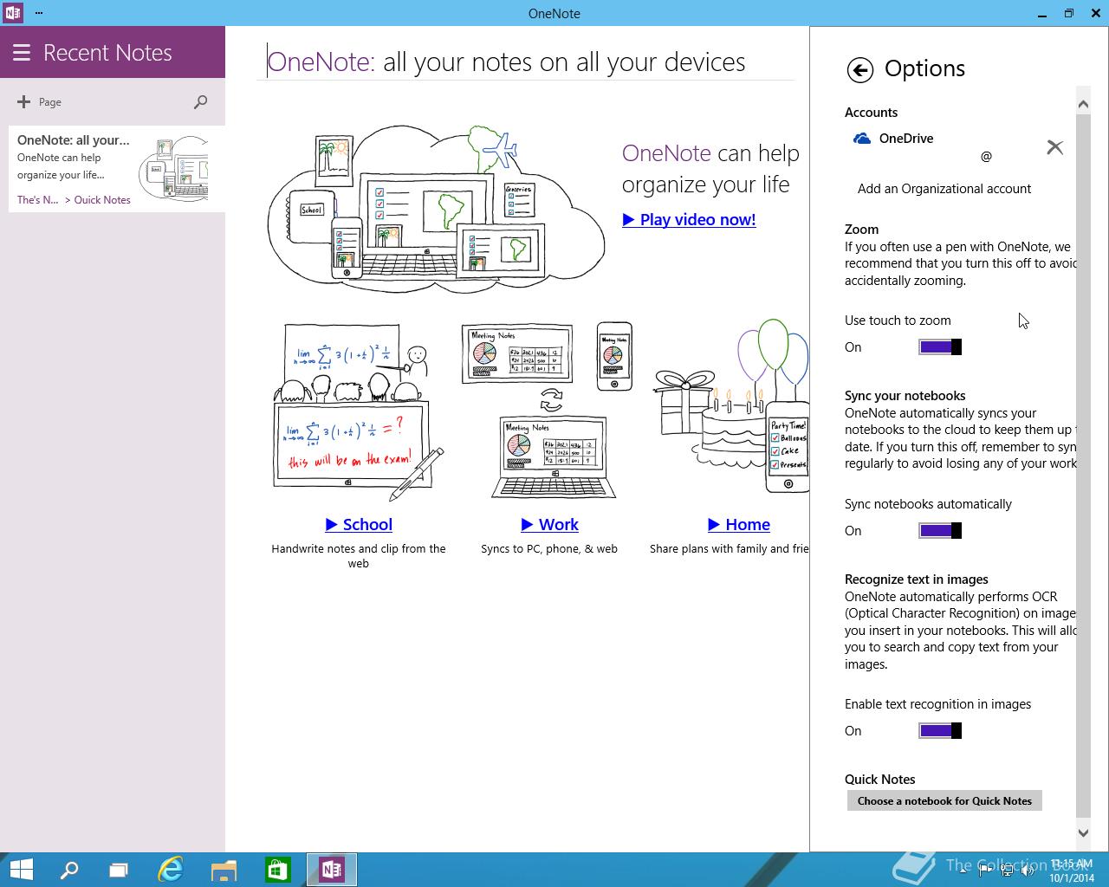Open the Task View taskbar icon
1109x887 pixels.
119,870
